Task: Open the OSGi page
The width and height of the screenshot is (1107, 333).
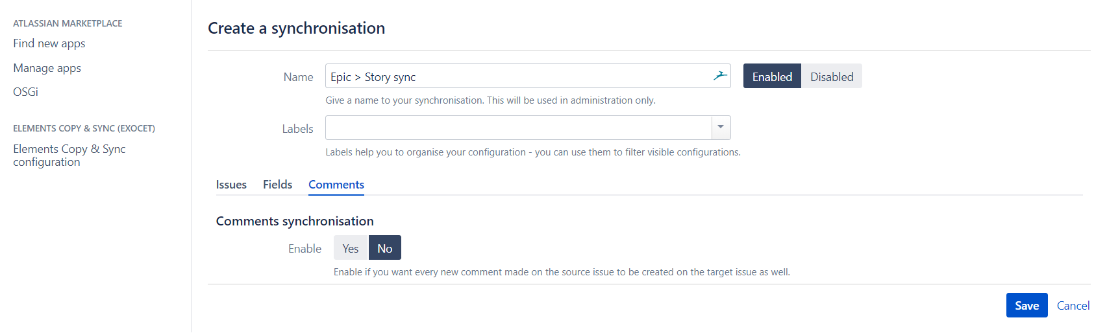Action: pyautogui.click(x=25, y=92)
